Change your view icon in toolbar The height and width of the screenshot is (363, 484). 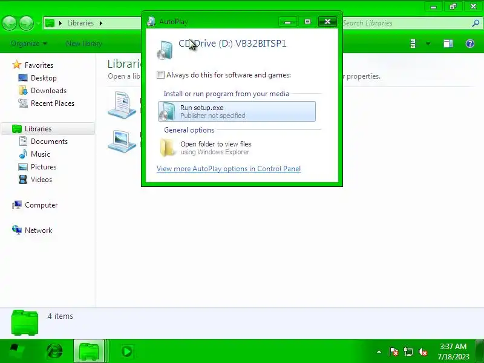tap(413, 44)
